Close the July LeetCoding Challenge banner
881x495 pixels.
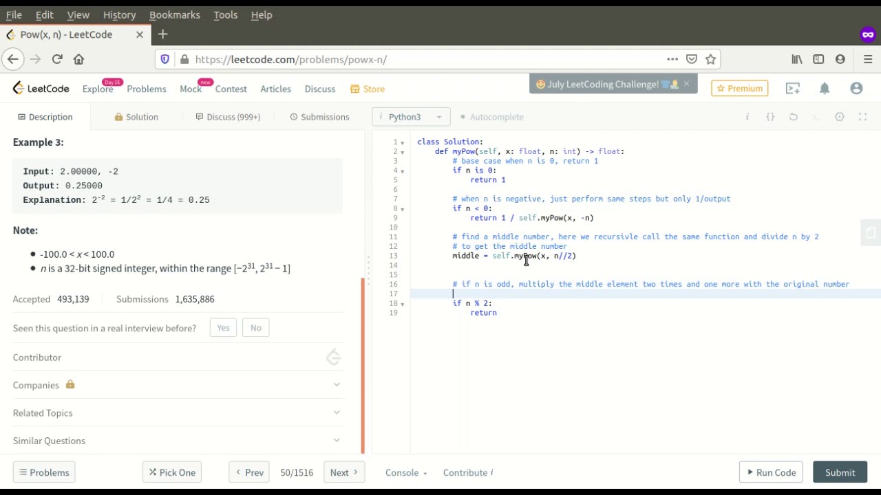tap(686, 84)
